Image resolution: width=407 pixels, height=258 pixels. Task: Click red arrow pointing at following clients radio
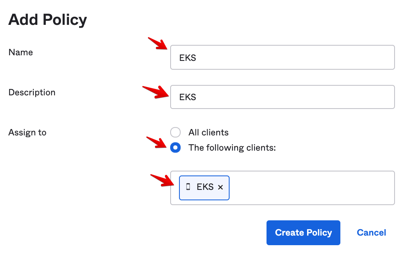click(x=157, y=142)
